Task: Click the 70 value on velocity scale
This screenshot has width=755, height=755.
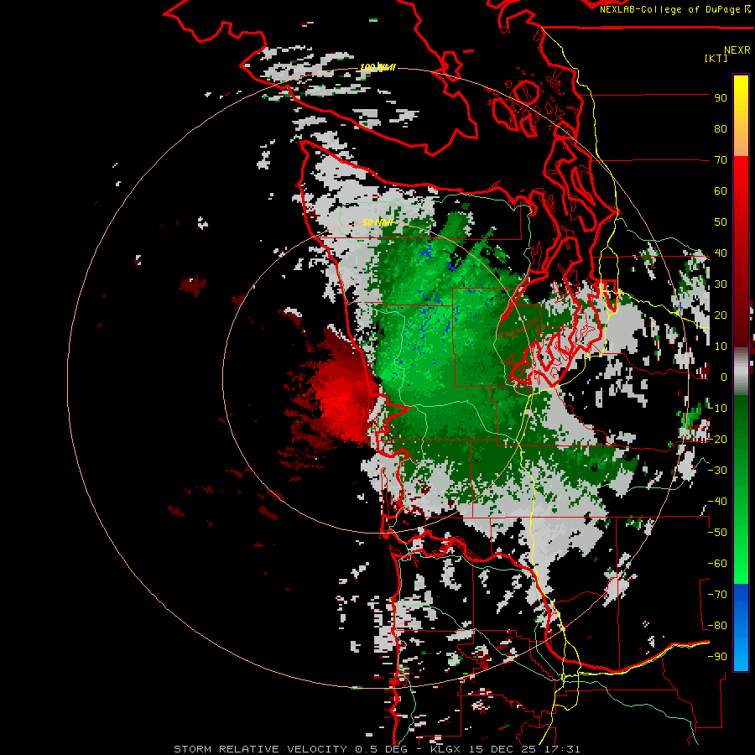Action: pos(721,160)
